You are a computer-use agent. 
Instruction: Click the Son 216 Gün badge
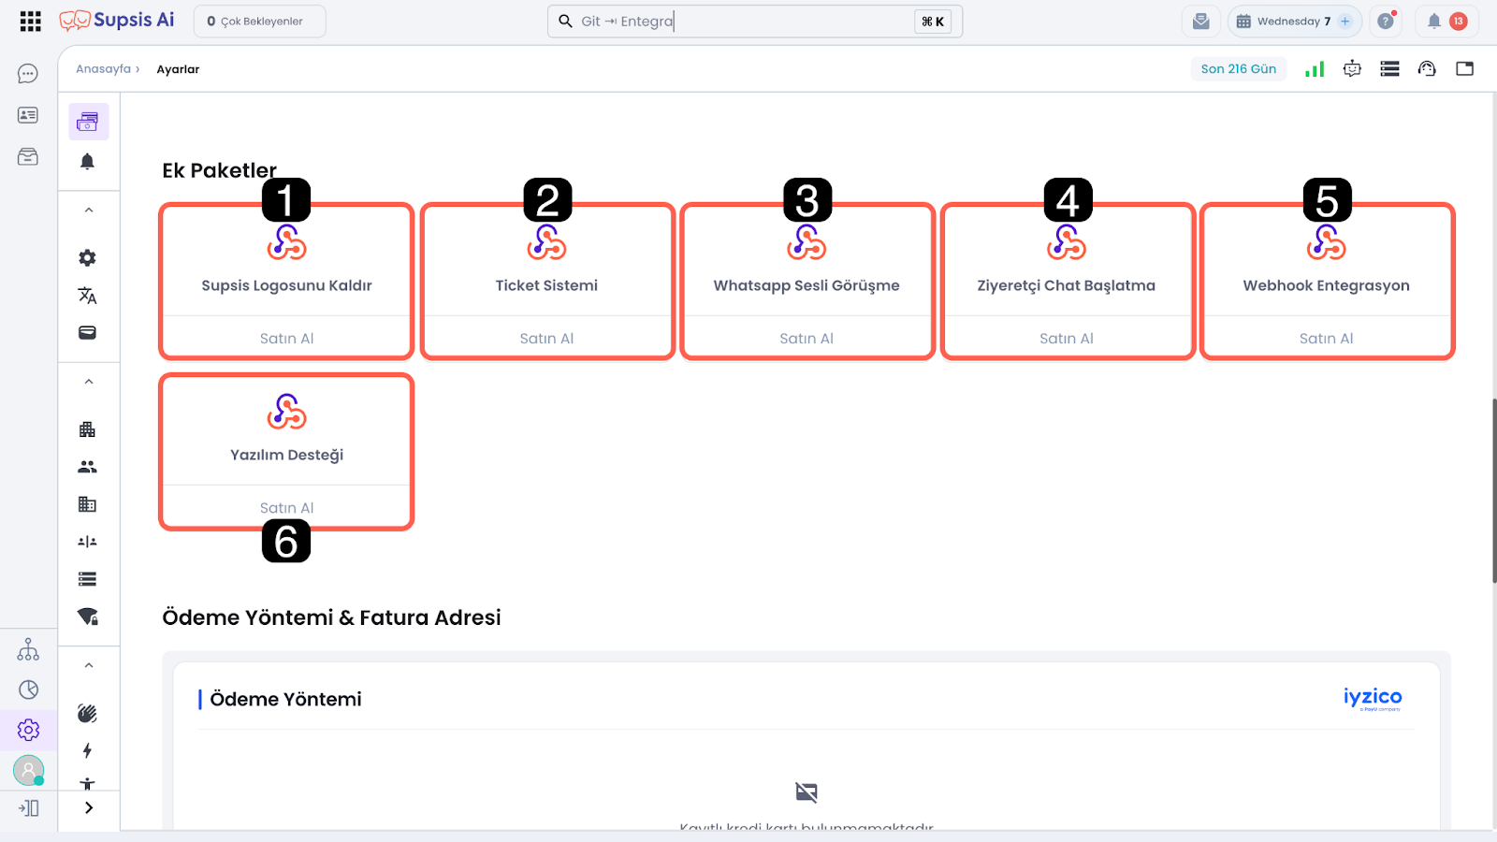pyautogui.click(x=1238, y=69)
